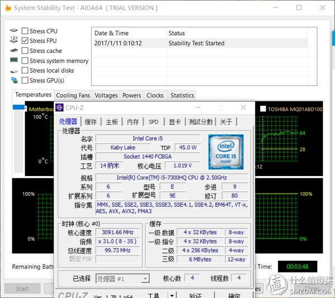The height and width of the screenshot is (298, 335).
Task: Click the 验证 button in CPU-Z
Action: tap(195, 295)
